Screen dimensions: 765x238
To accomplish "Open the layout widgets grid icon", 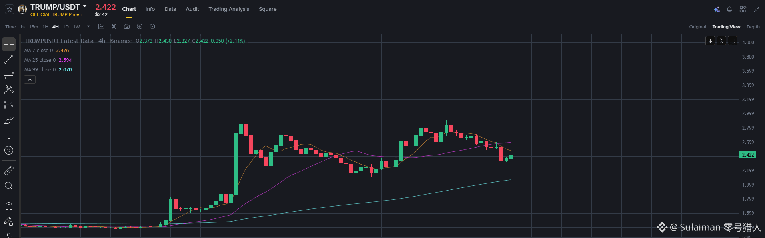I will click(x=743, y=9).
